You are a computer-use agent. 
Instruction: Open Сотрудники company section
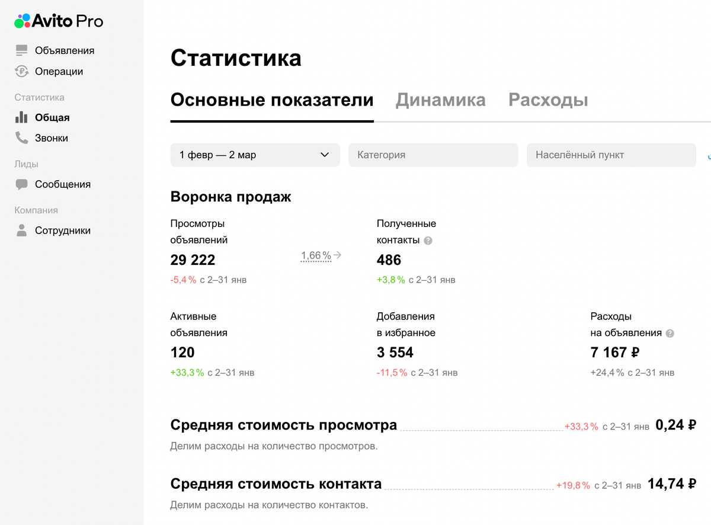click(63, 231)
